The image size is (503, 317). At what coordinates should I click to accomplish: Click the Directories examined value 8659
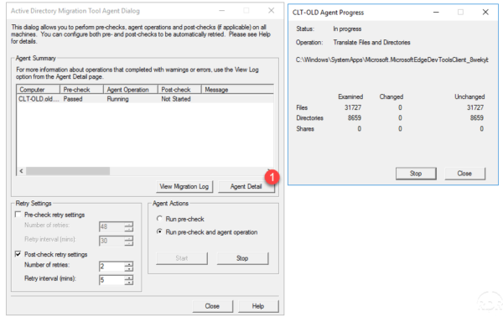pyautogui.click(x=355, y=117)
